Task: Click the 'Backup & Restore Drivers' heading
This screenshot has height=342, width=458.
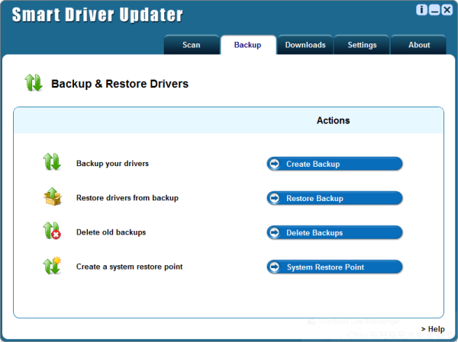Action: (x=120, y=84)
